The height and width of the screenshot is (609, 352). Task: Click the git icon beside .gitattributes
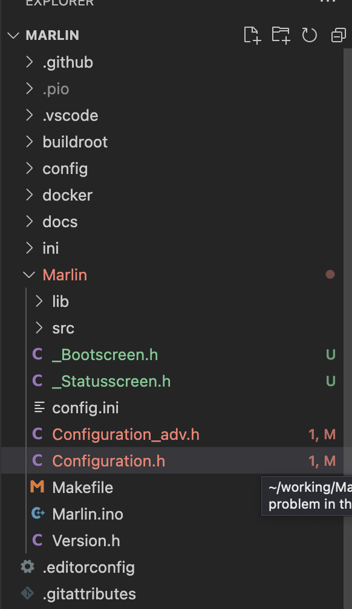[28, 593]
